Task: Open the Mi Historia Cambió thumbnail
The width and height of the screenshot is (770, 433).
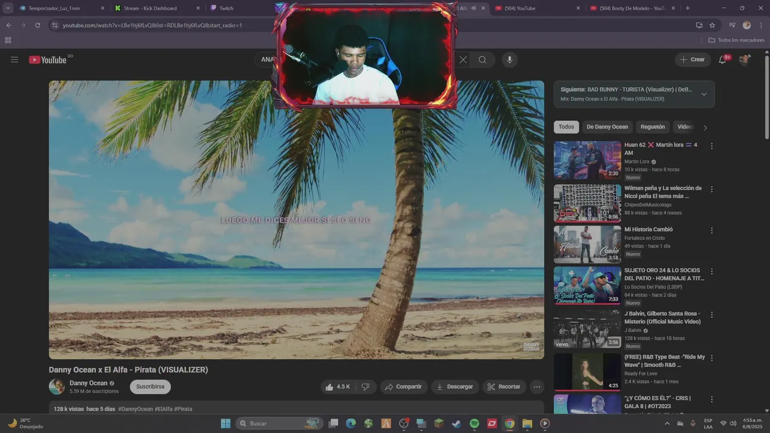Action: click(x=587, y=244)
